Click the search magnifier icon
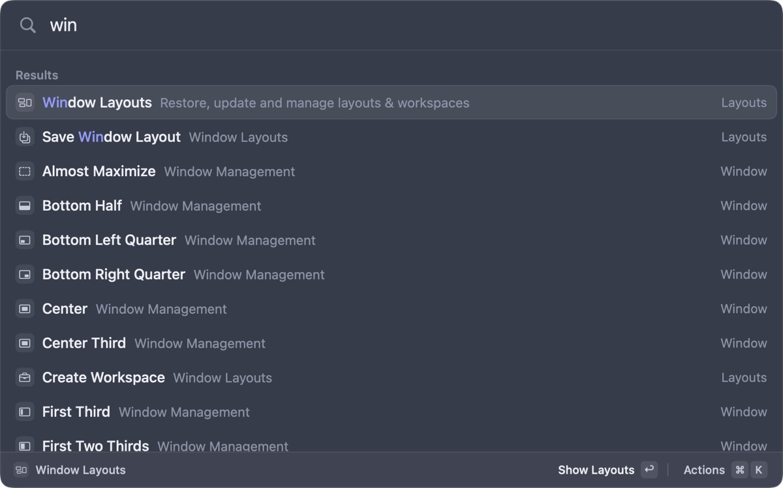Viewport: 783px width, 488px height. click(27, 25)
